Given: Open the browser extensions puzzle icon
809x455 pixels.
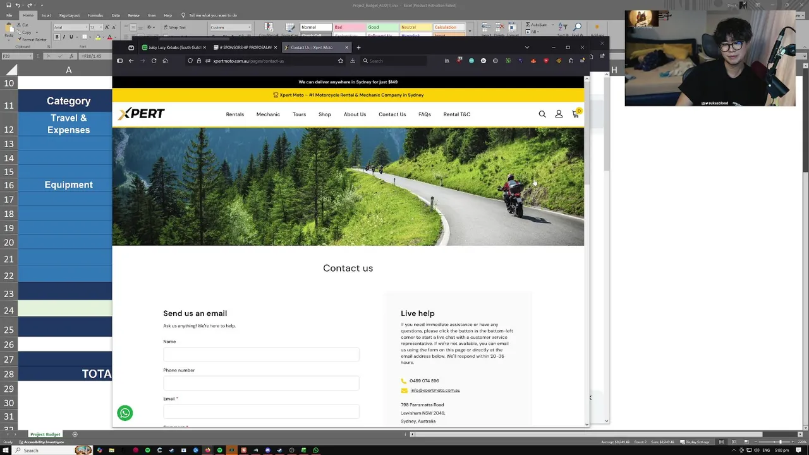Looking at the screenshot, I should pos(571,61).
